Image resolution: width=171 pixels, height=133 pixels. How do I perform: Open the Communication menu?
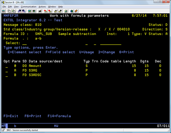point(29,7)
